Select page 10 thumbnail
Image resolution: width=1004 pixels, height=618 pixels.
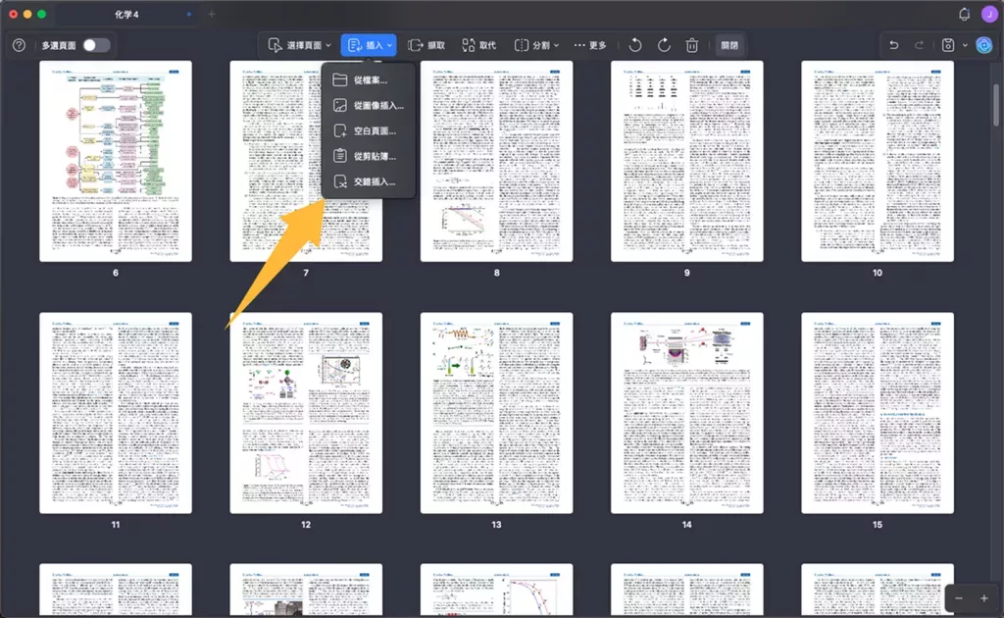[x=878, y=161]
